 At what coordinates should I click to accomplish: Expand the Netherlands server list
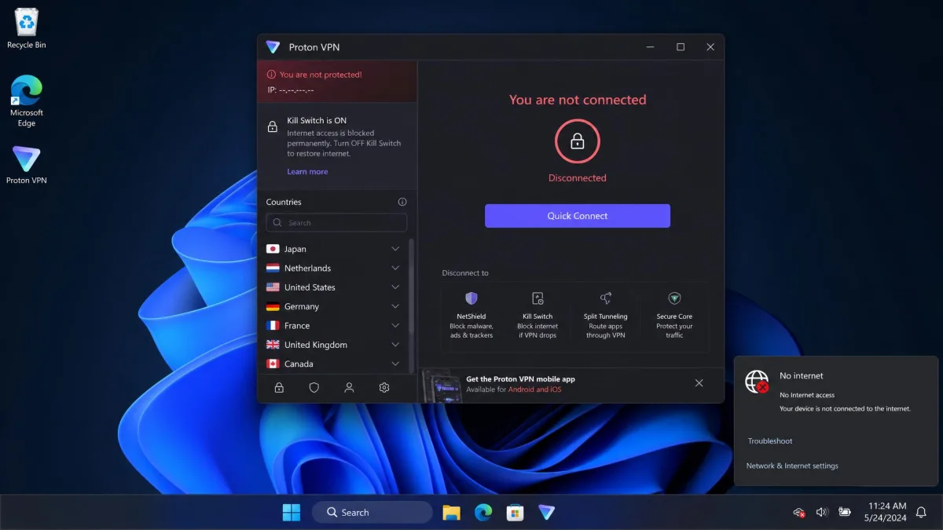[x=395, y=268]
